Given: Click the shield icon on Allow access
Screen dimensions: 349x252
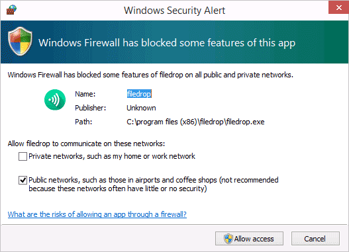Looking at the screenshot, I should [x=228, y=239].
